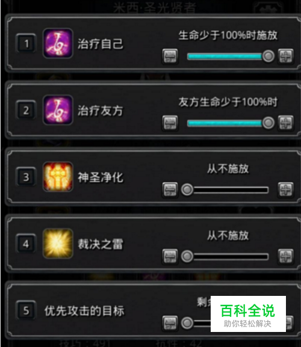Decrease 治疗自己 threshold with minus button
The height and width of the screenshot is (347, 301).
pyautogui.click(x=170, y=57)
